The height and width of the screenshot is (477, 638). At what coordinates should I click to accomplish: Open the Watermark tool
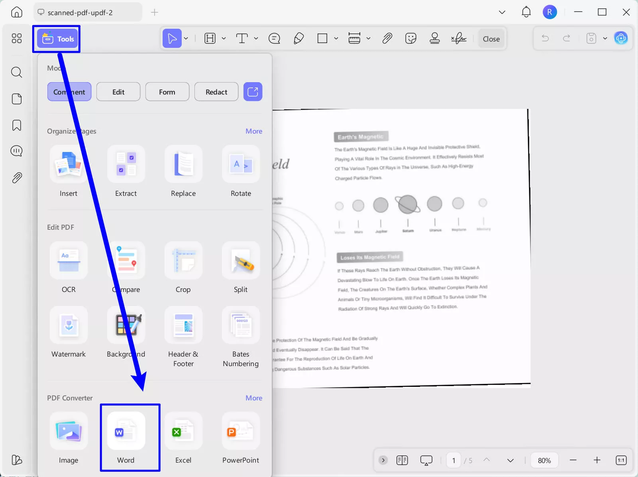[68, 332]
